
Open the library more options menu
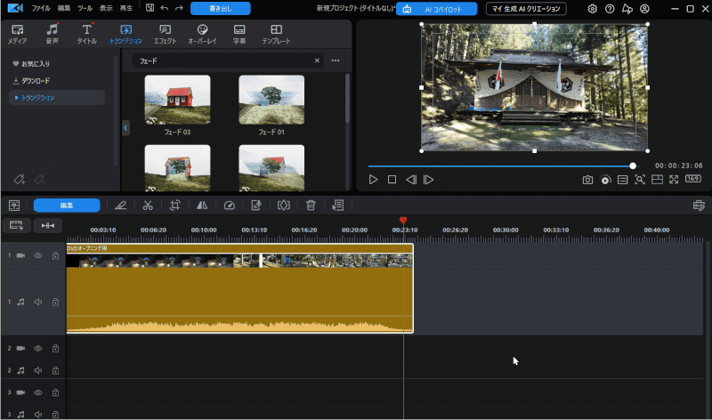[x=336, y=61]
